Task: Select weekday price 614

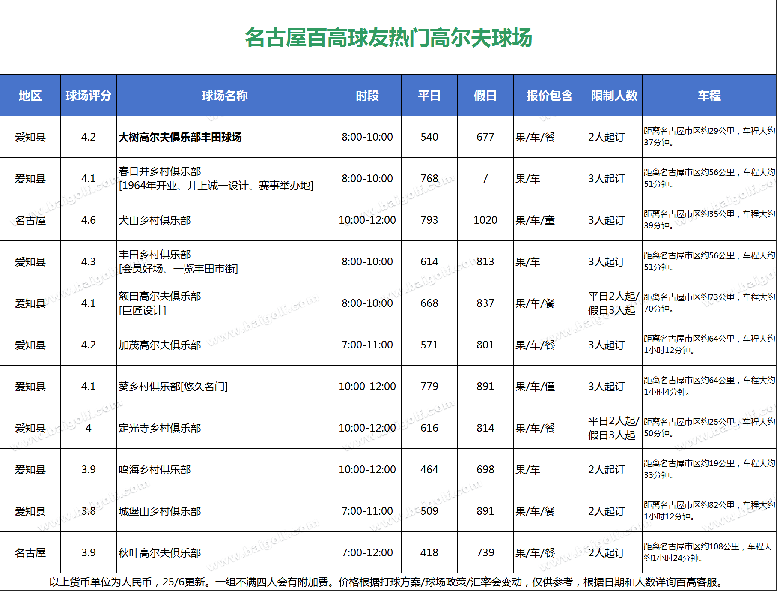Action: click(429, 262)
